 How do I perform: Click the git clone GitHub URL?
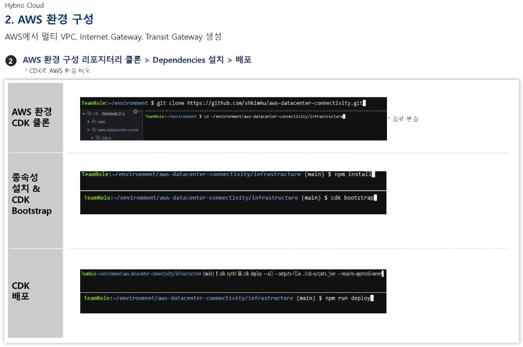[x=275, y=103]
